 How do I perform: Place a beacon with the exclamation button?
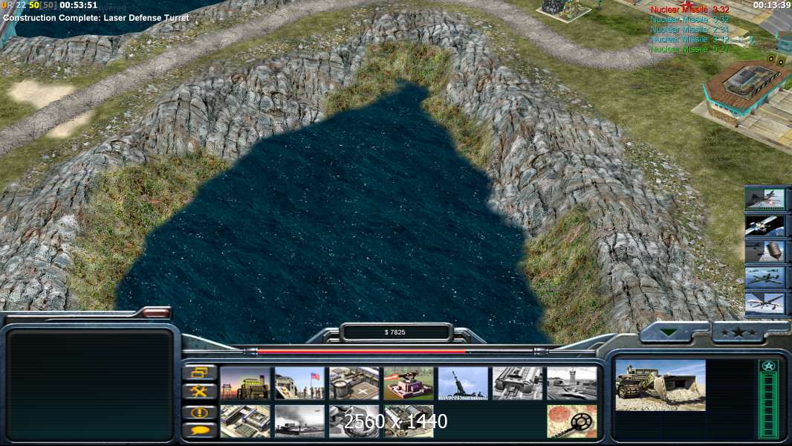tap(200, 412)
